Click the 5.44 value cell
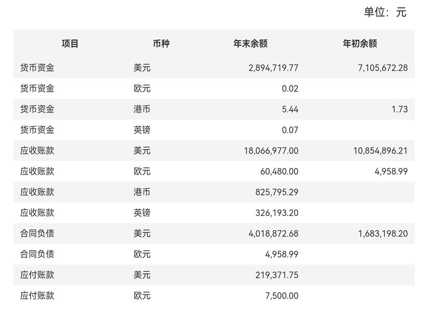 [290, 109]
